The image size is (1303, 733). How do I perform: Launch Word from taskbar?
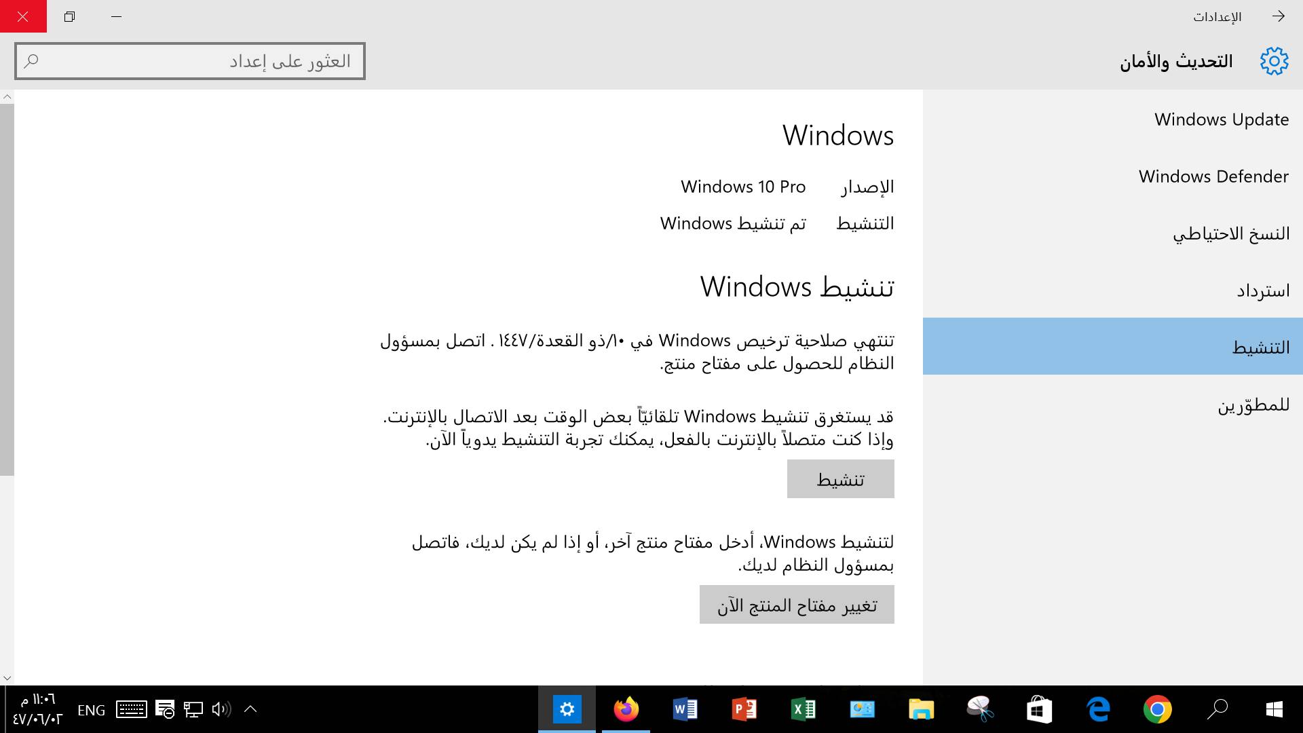tap(685, 709)
